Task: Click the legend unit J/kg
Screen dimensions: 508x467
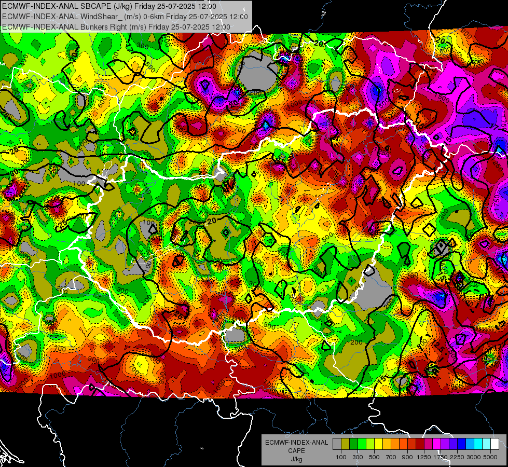Action: click(297, 459)
